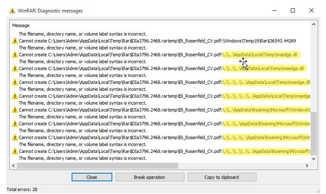Click the Message column header
326x194 pixels.
click(x=21, y=25)
